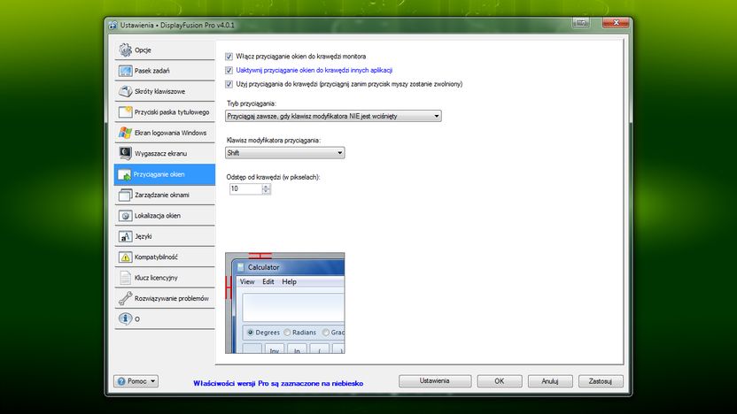
Task: Click the Języki icon
Action: click(125, 236)
